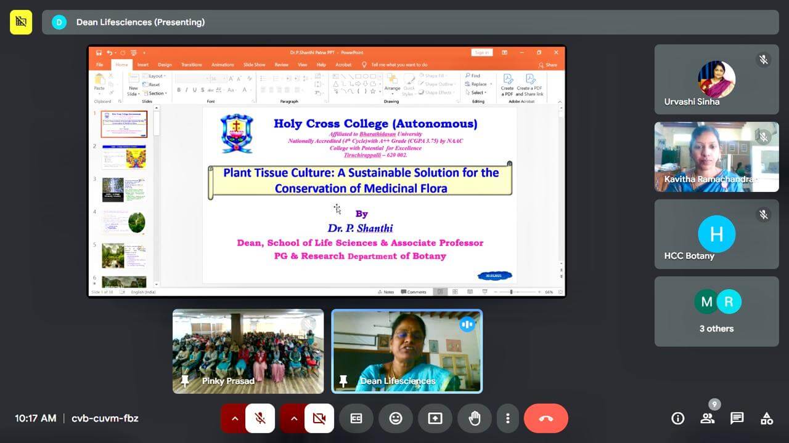Expand audio settings arrow

tap(234, 418)
